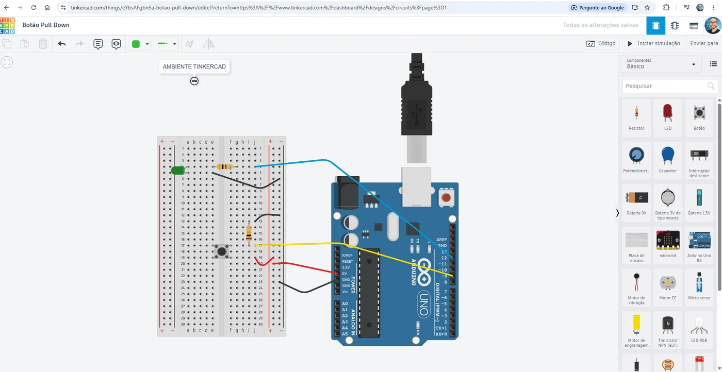Click the Enviar para button
The image size is (722, 372).
click(x=704, y=44)
